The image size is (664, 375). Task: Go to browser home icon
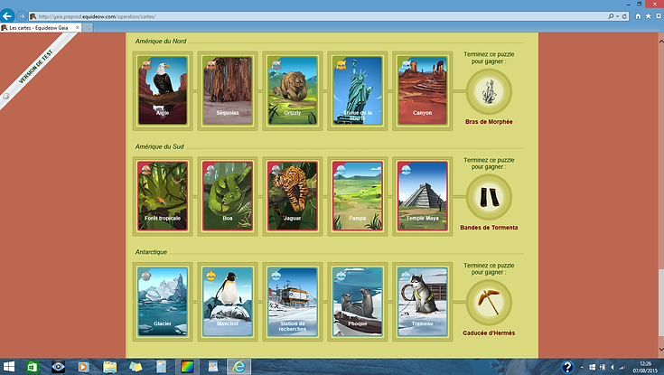click(x=638, y=16)
